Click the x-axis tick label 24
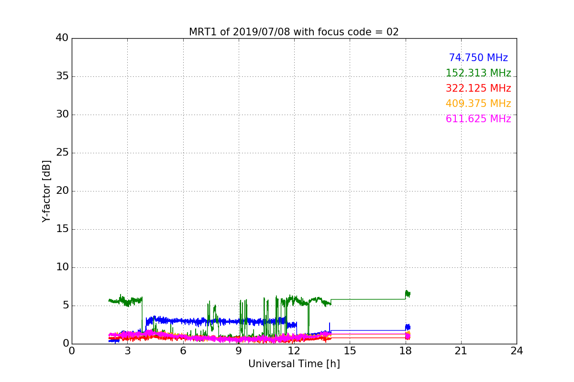The height and width of the screenshot is (382, 574). (x=517, y=351)
